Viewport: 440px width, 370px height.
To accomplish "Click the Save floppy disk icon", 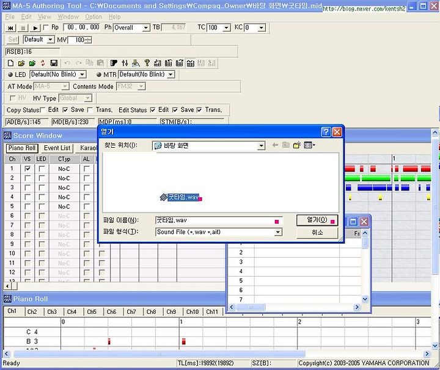I will (54, 63).
